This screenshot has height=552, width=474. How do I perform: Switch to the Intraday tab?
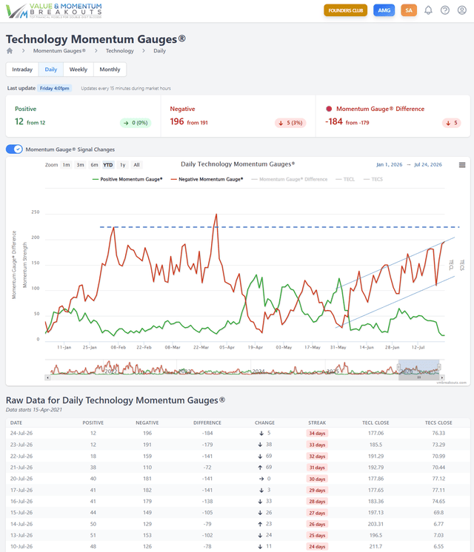pyautogui.click(x=22, y=70)
